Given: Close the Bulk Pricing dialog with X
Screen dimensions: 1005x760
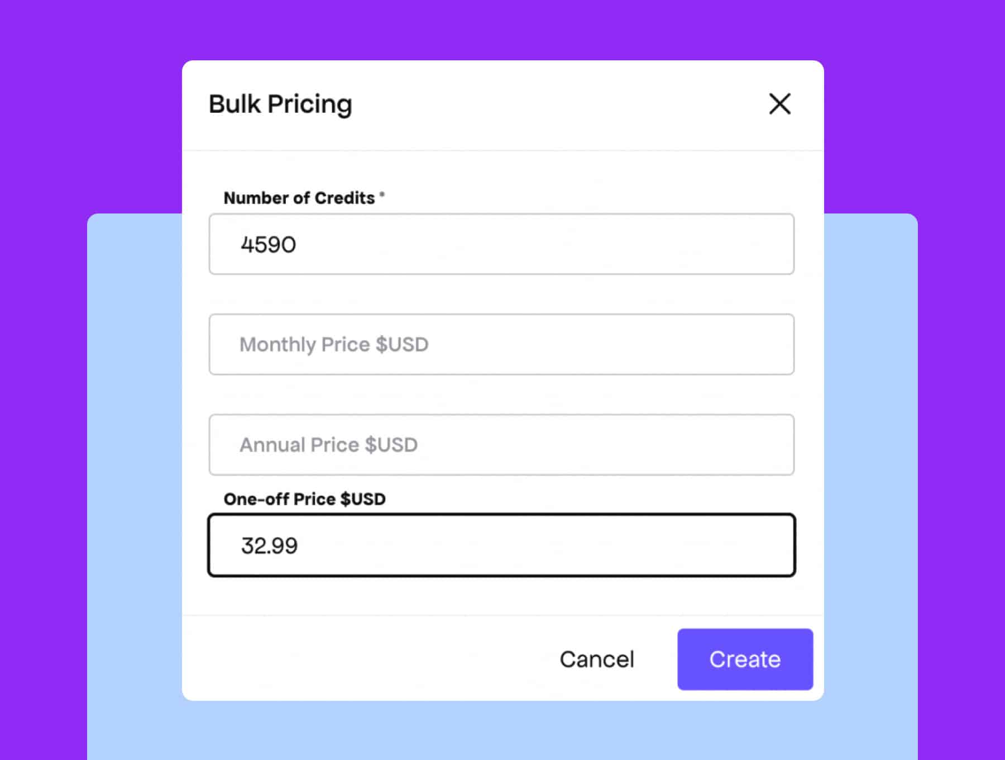Looking at the screenshot, I should (x=779, y=104).
